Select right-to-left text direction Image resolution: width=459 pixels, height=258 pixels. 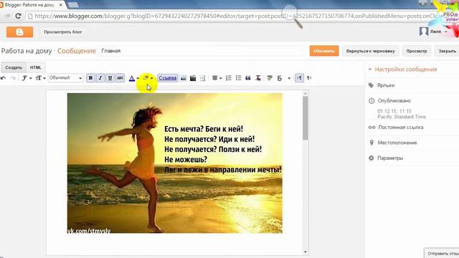(309, 78)
